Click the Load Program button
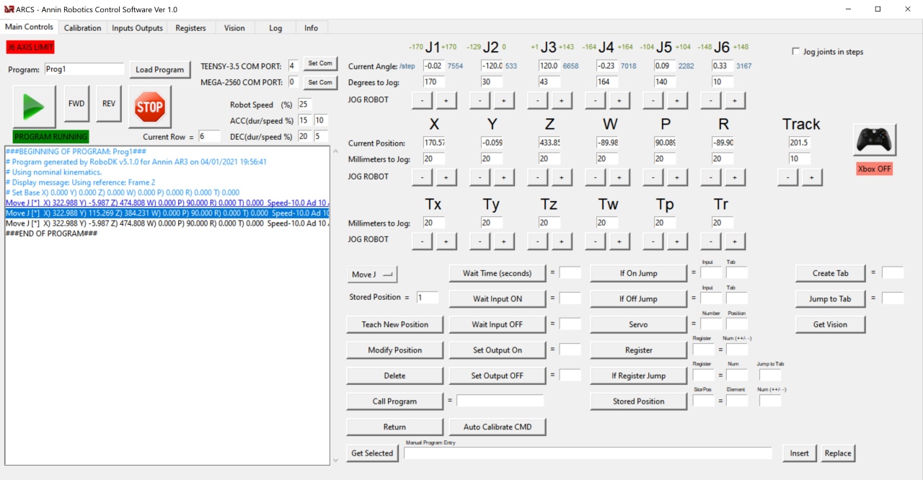 point(160,70)
